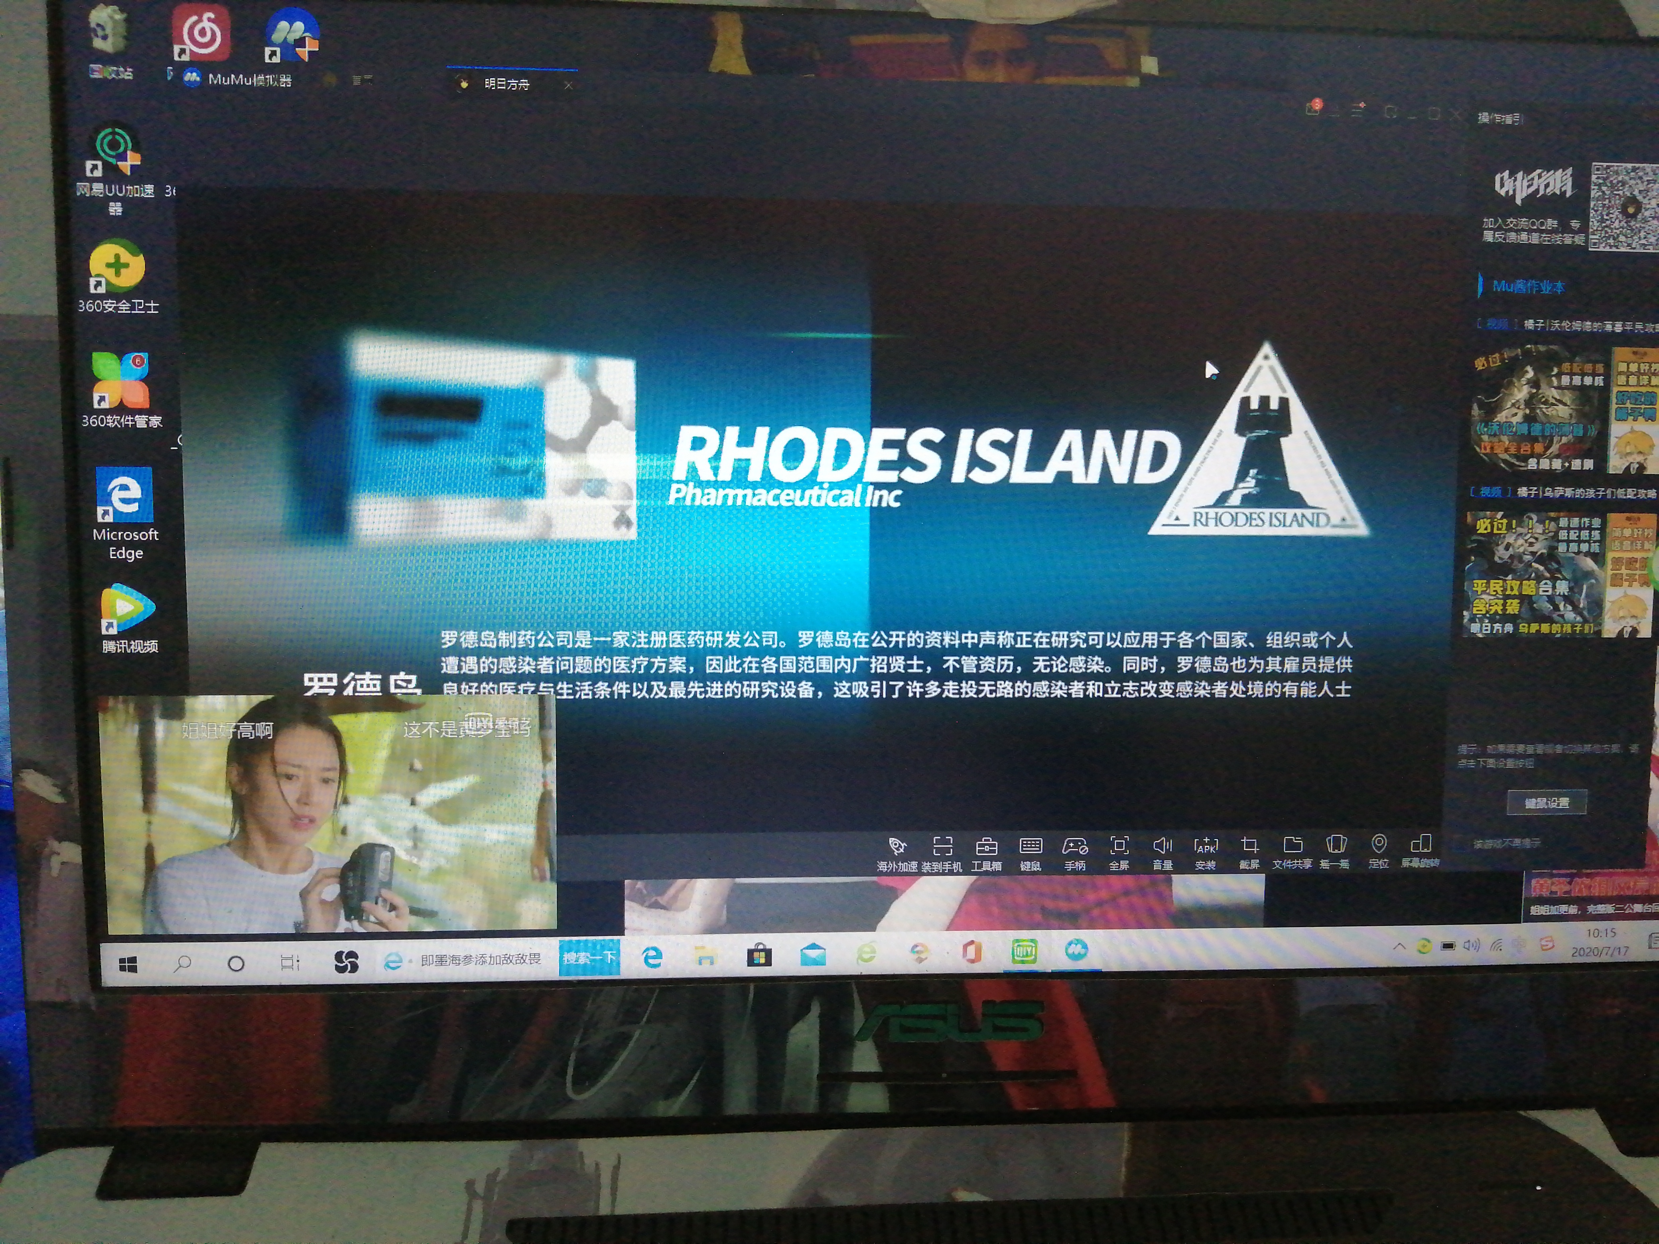
Task: Open the 360 browser taskbar icon
Action: [x=866, y=953]
